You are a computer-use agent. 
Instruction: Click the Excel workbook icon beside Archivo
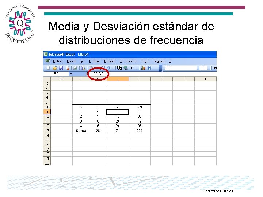[47, 61]
